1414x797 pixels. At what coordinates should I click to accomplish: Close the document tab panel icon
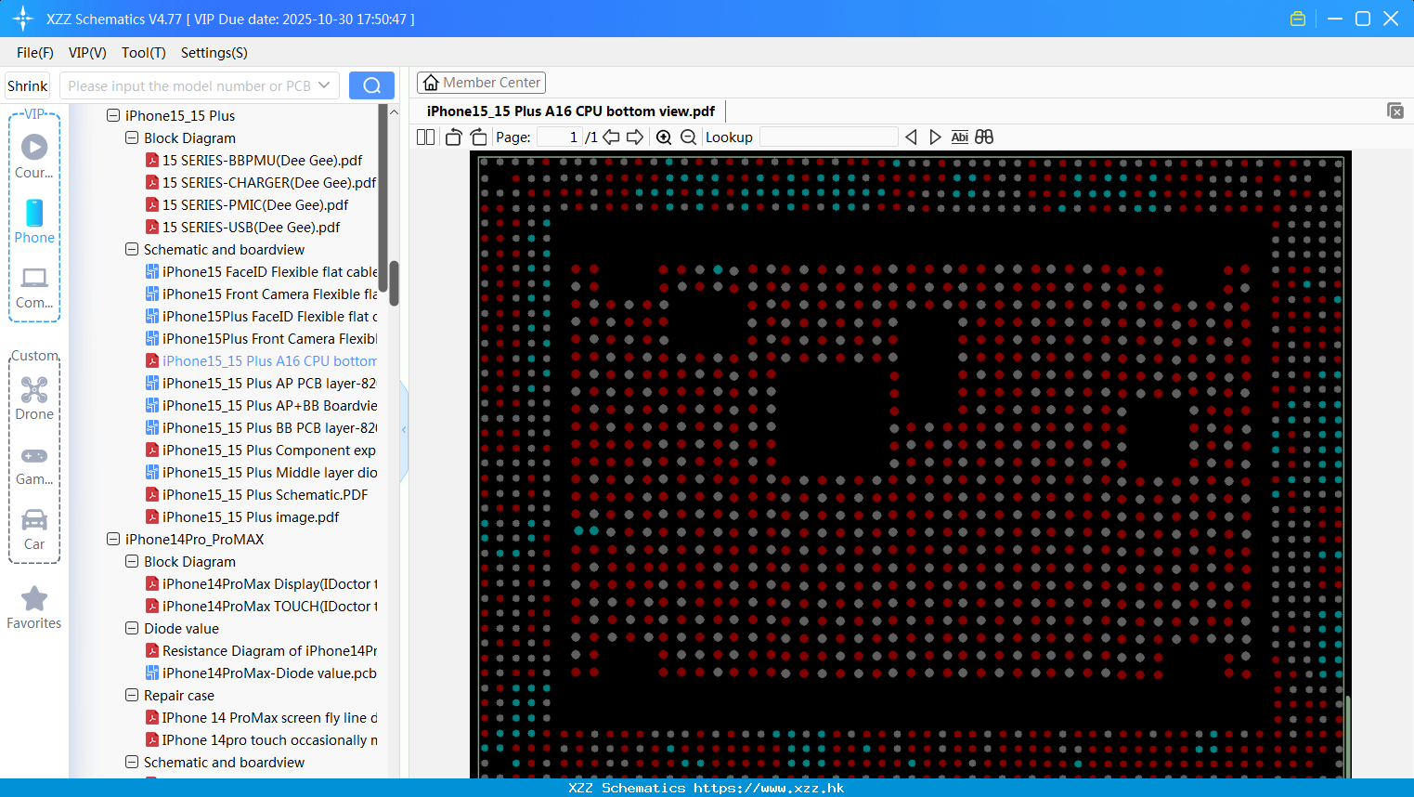coord(1395,111)
